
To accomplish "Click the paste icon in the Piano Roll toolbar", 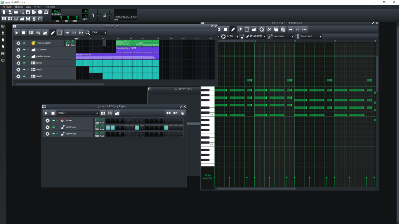I will pyautogui.click(x=283, y=29).
